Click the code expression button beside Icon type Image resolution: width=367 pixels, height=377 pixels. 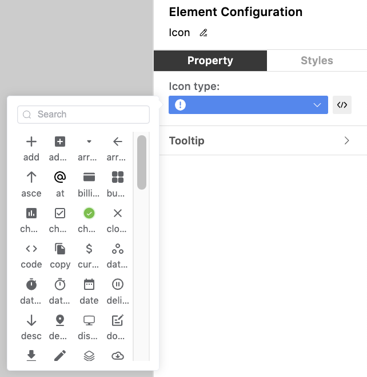[x=342, y=105]
